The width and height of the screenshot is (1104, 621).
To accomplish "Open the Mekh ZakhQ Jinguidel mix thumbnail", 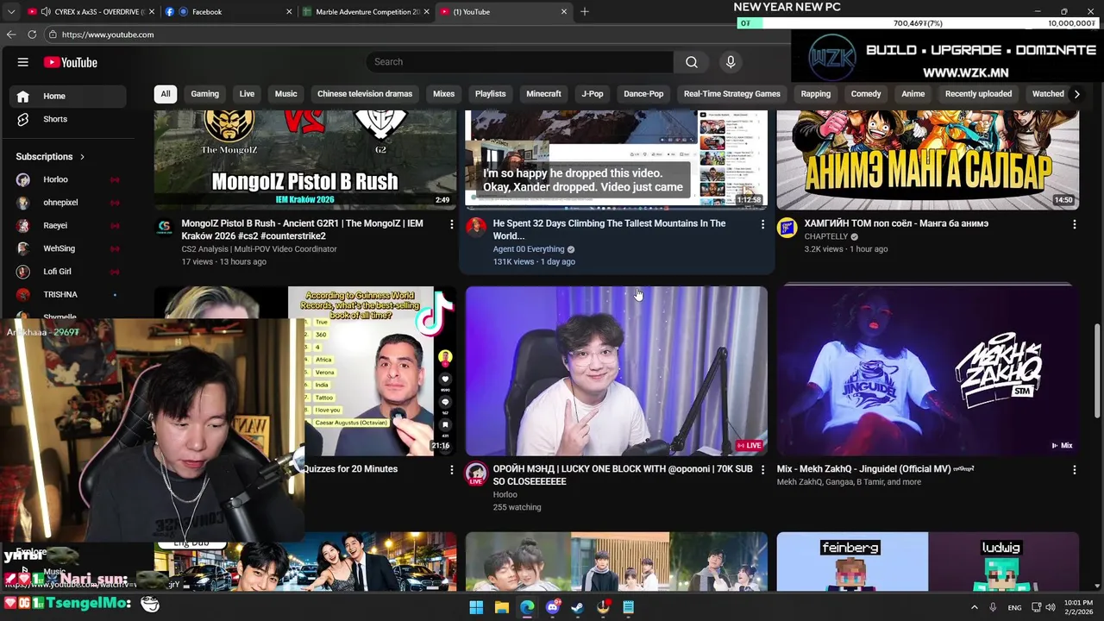I will pyautogui.click(x=928, y=371).
